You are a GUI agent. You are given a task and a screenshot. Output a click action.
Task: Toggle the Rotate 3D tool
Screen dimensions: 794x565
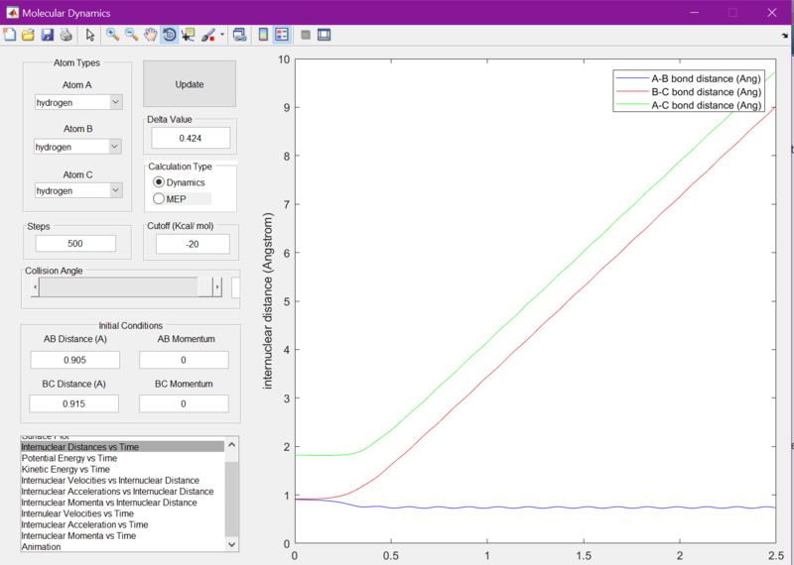tap(169, 35)
